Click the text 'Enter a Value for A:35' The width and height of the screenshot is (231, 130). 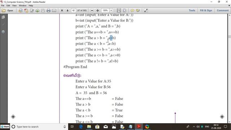93,81
